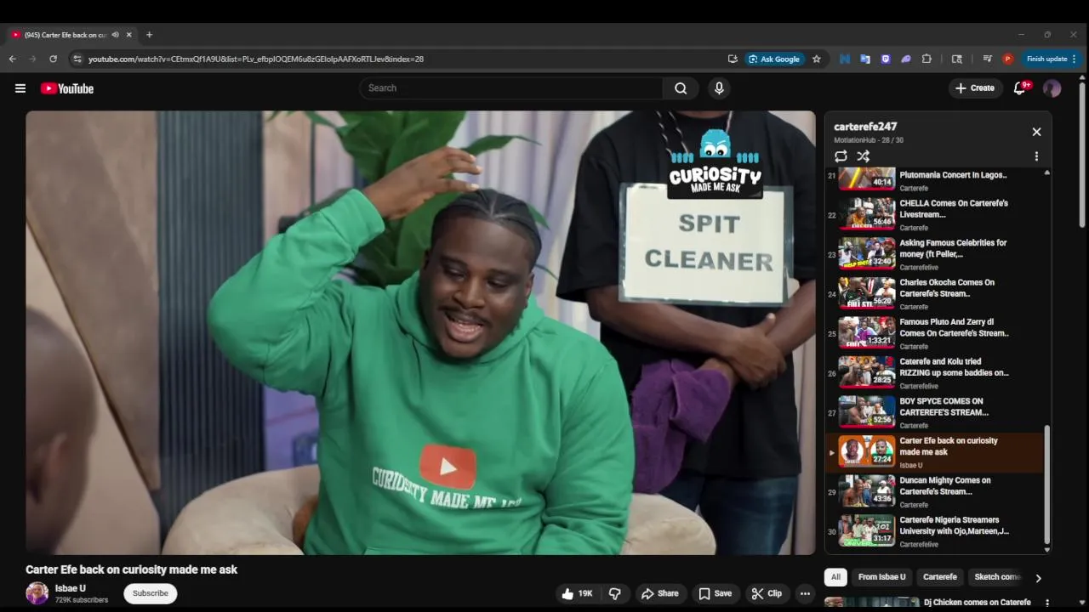Image resolution: width=1089 pixels, height=612 pixels.
Task: Install app icon in address bar
Action: 733,59
